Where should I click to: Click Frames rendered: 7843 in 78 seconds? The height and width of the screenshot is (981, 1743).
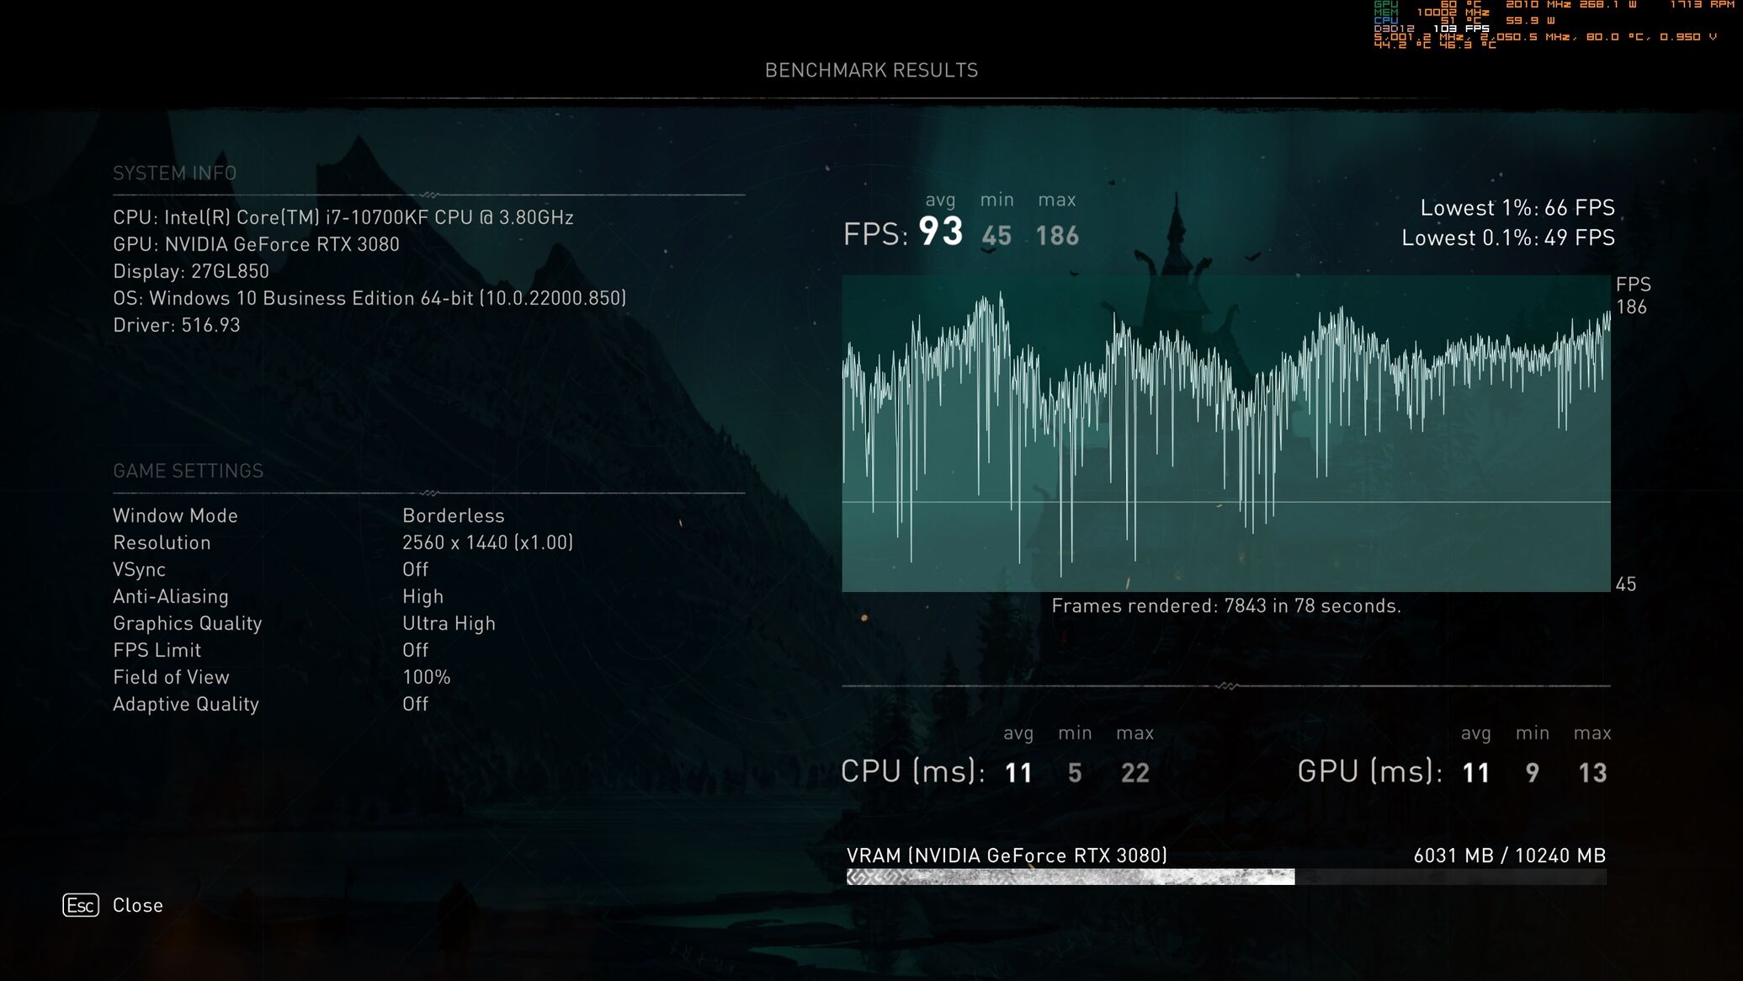pyautogui.click(x=1226, y=605)
